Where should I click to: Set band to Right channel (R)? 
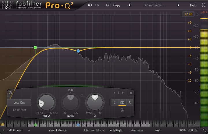(x=130, y=103)
